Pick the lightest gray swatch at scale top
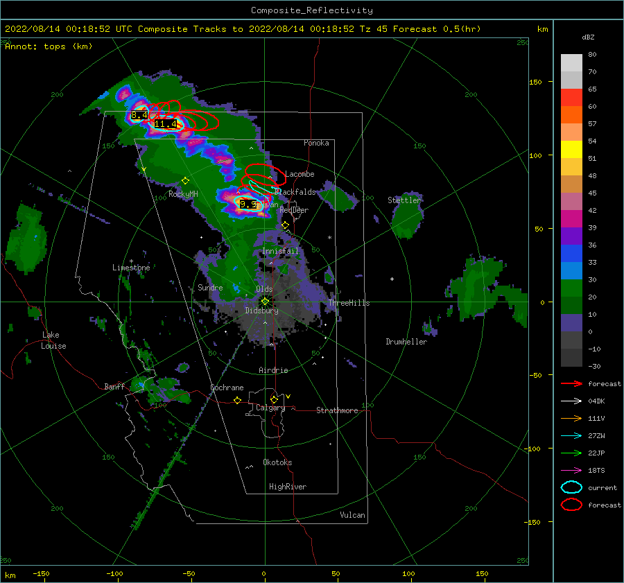This screenshot has height=583, width=624. [x=571, y=63]
